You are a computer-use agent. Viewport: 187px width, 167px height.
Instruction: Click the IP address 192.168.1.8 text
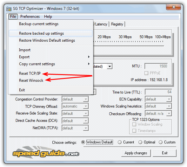click(149, 80)
